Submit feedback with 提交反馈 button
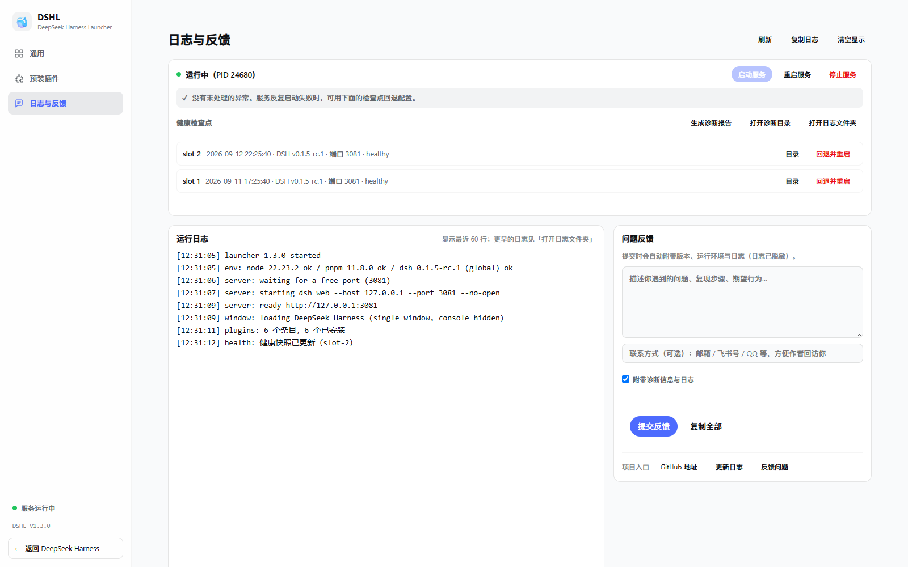Image resolution: width=908 pixels, height=567 pixels. pos(654,426)
